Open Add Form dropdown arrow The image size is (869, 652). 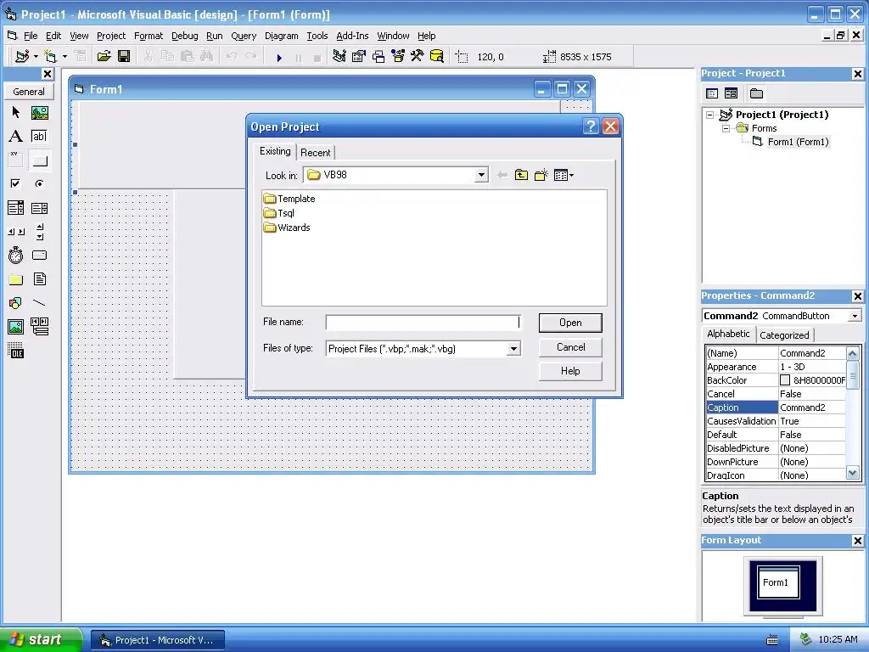tap(64, 57)
